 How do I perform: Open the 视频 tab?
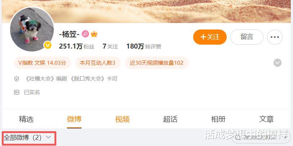[x=122, y=119]
